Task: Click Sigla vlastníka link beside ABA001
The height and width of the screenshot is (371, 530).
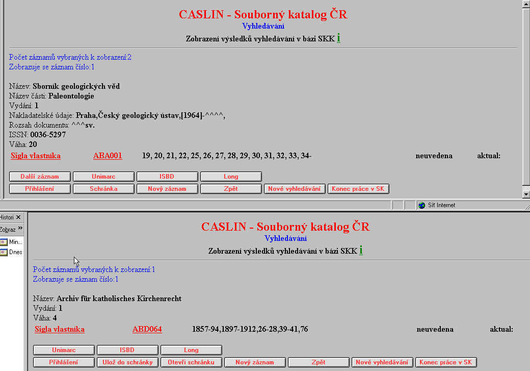Action: (36, 156)
